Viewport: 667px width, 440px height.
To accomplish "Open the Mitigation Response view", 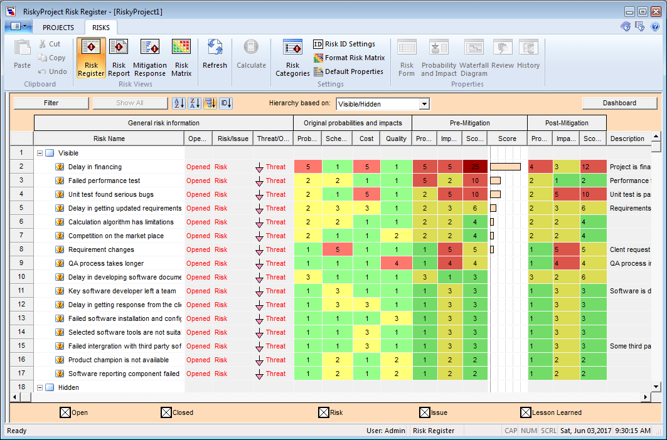I will tap(150, 58).
